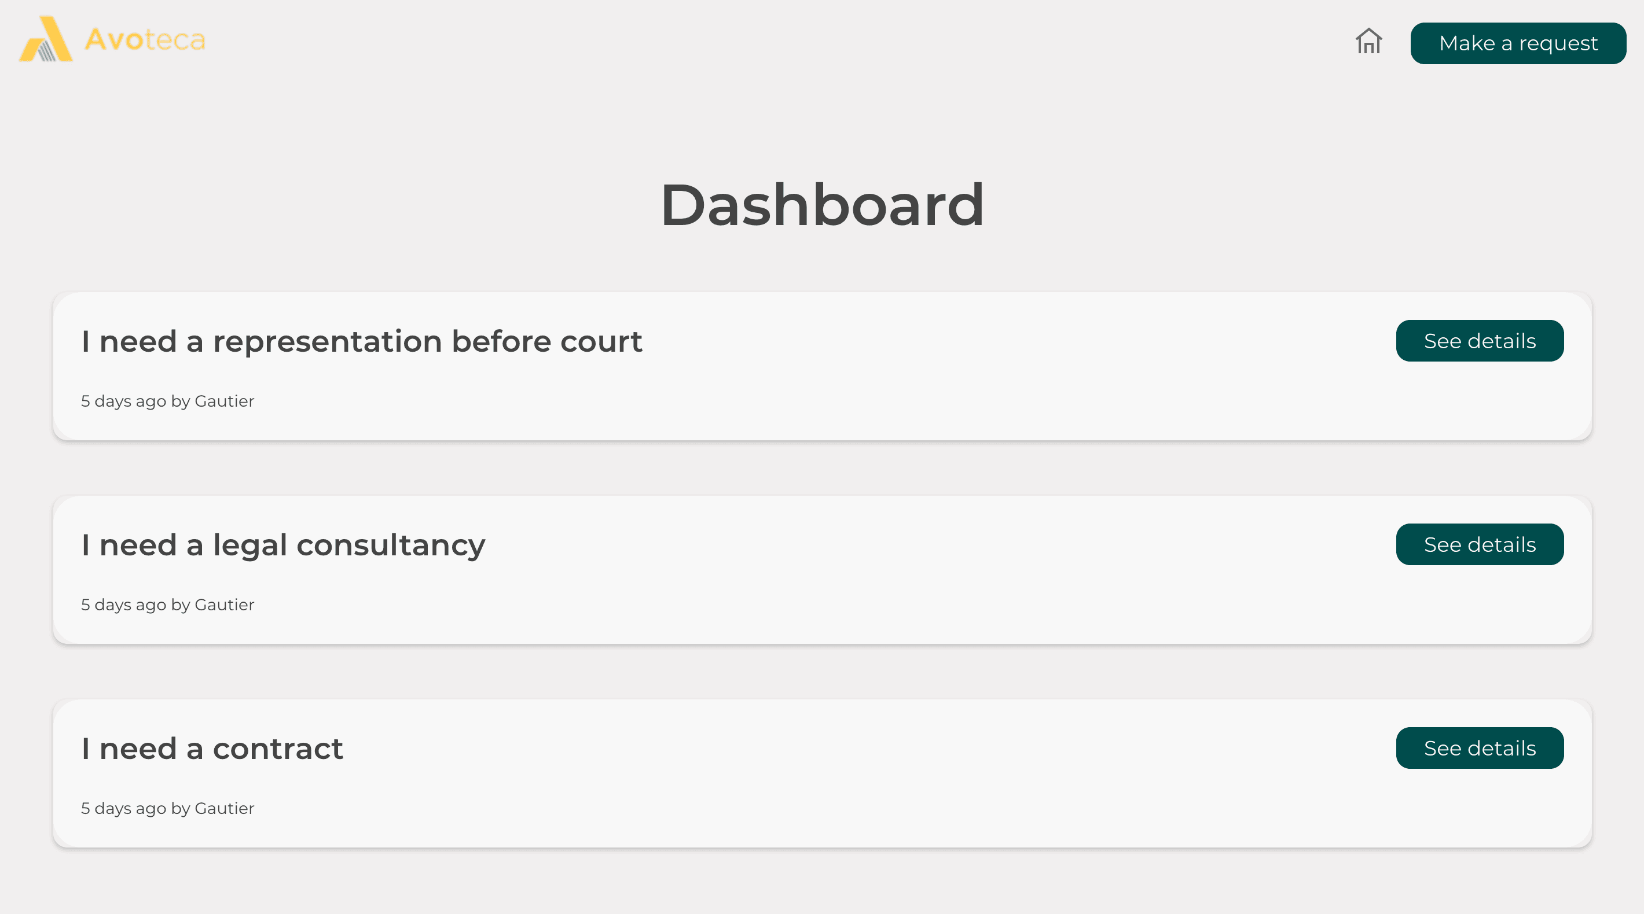1644x914 pixels.
Task: Click '5 days ago' under legal consultancy request
Action: 124,605
